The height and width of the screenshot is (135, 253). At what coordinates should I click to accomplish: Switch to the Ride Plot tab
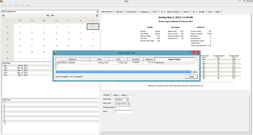(x=119, y=12)
